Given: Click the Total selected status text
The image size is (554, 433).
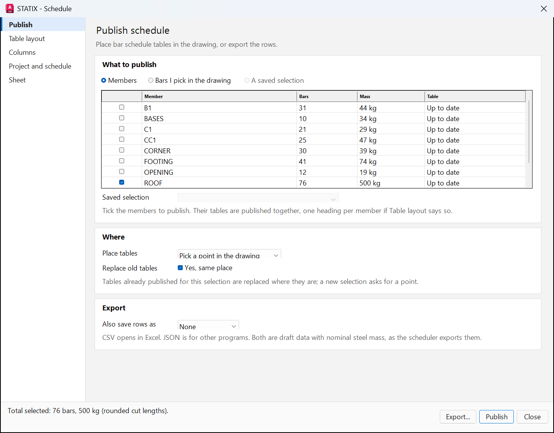Looking at the screenshot, I should [x=88, y=411].
